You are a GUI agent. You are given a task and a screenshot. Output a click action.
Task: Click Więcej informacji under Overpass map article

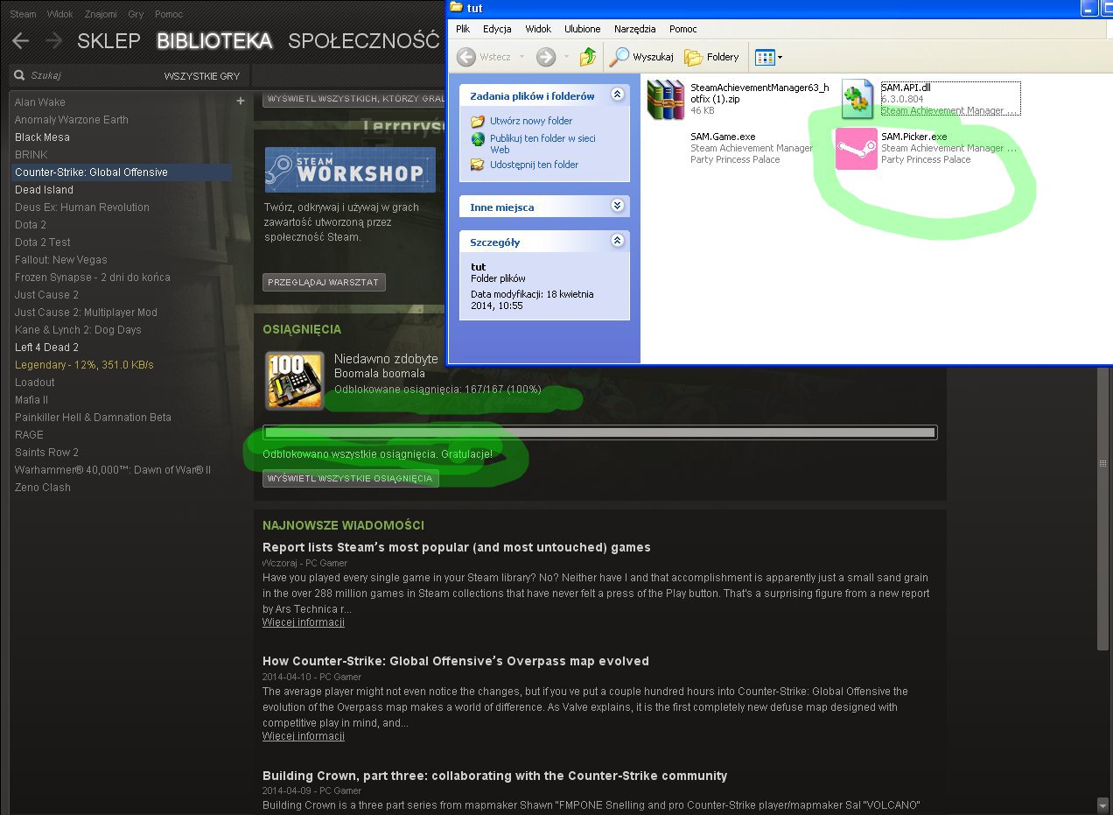pos(304,736)
